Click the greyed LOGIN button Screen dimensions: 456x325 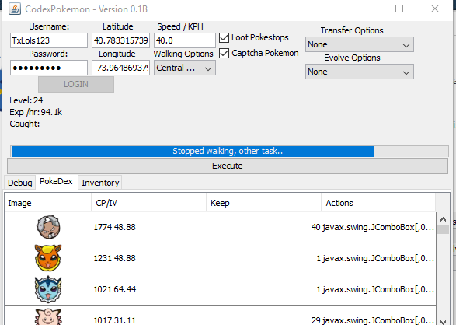click(x=76, y=85)
